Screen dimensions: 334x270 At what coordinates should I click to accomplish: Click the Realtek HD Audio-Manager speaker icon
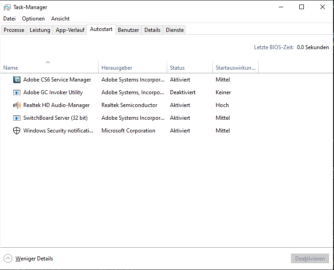coord(17,105)
